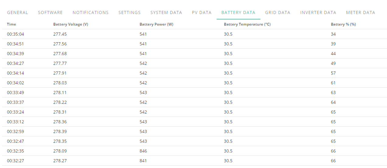Click the Time column header
This screenshot has width=387, height=168.
pyautogui.click(x=12, y=24)
